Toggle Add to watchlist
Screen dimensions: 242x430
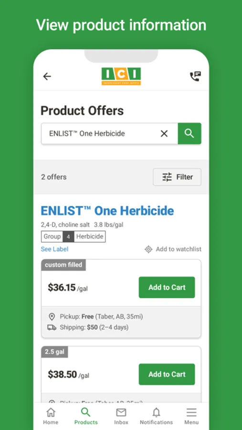[173, 249]
